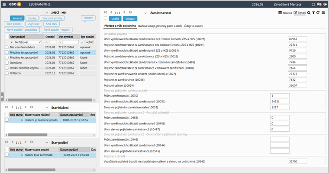Image resolution: width=329 pixels, height=174 pixels.
Task: Collapse the Stav podání panel chevron
Action: click(47, 143)
